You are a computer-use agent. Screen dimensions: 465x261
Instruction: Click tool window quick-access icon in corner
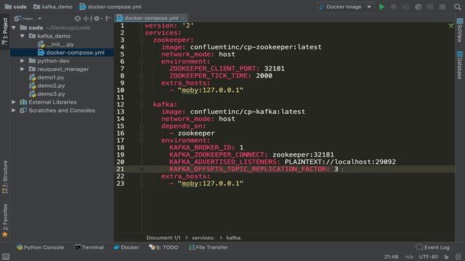point(6,257)
